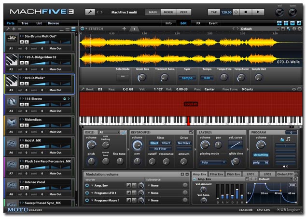Click the master vol knob at top right
This screenshot has height=219, width=306.
pos(279,13)
